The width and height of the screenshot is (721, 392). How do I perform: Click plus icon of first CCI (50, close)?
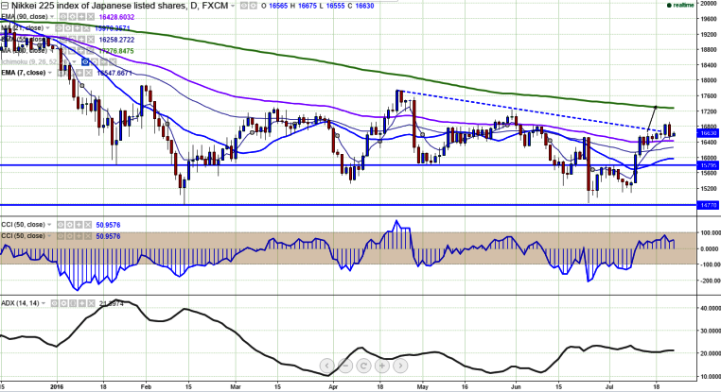pos(79,225)
